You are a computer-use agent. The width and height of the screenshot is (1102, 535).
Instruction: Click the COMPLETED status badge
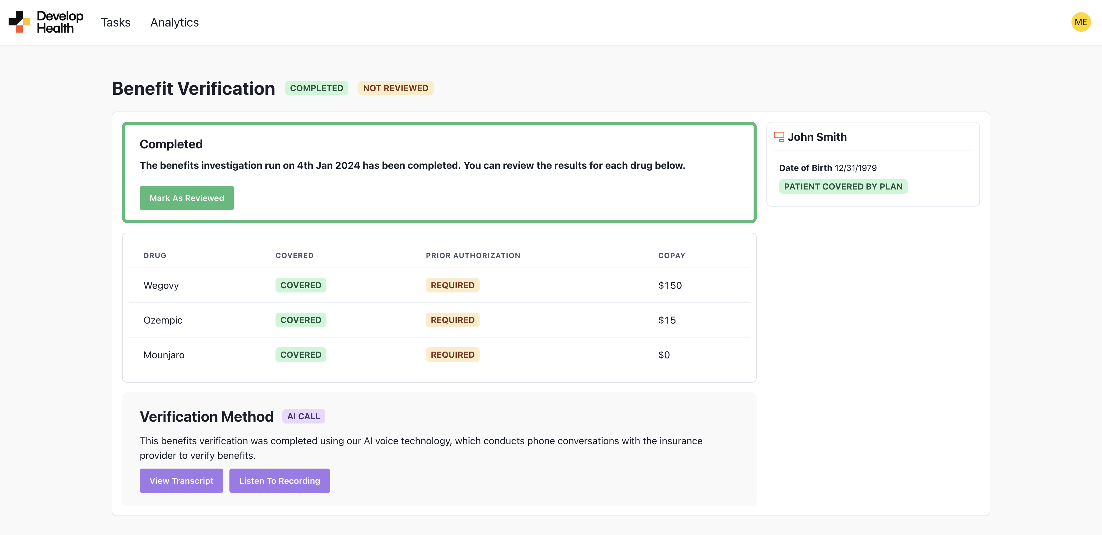click(317, 88)
